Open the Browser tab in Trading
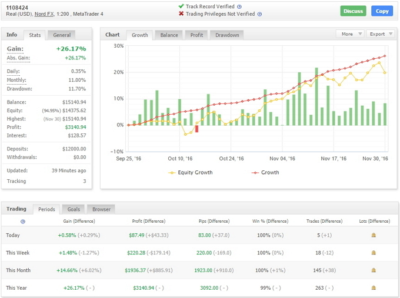Viewport: 400px width, 298px height. pos(101,209)
